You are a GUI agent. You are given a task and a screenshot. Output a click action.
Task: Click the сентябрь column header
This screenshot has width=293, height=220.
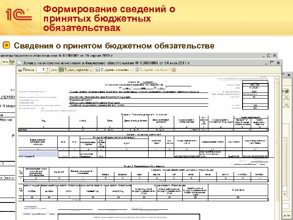click(x=243, y=174)
